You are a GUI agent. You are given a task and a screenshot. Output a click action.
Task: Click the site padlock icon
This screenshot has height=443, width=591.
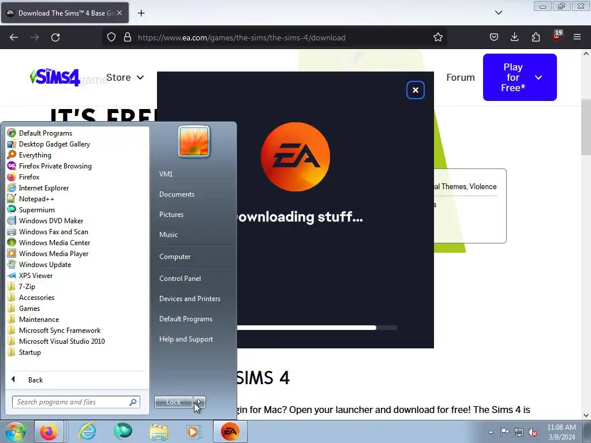128,37
